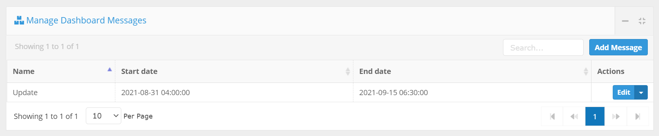Click the Add Message button
The width and height of the screenshot is (659, 136).
618,48
